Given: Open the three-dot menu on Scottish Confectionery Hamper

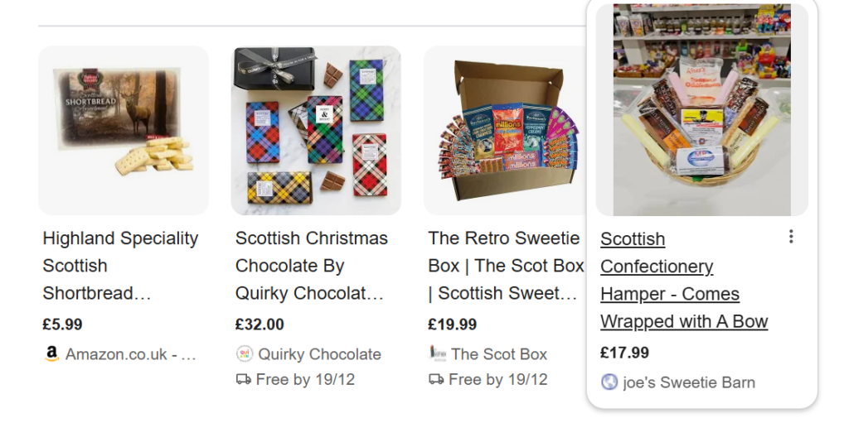Looking at the screenshot, I should (791, 238).
